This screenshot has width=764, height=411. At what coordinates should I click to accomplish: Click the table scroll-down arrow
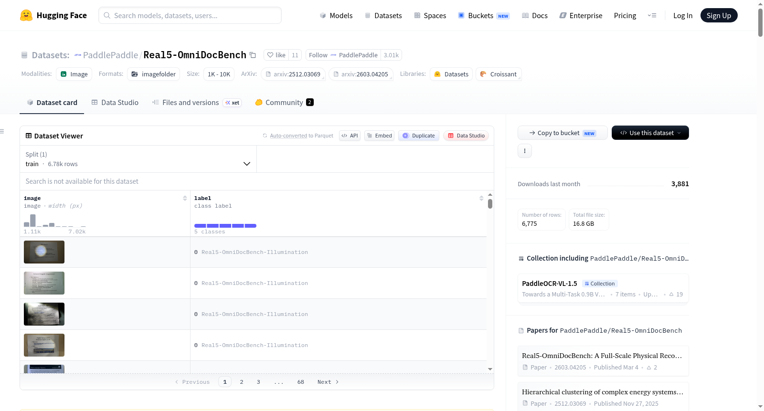(x=490, y=369)
